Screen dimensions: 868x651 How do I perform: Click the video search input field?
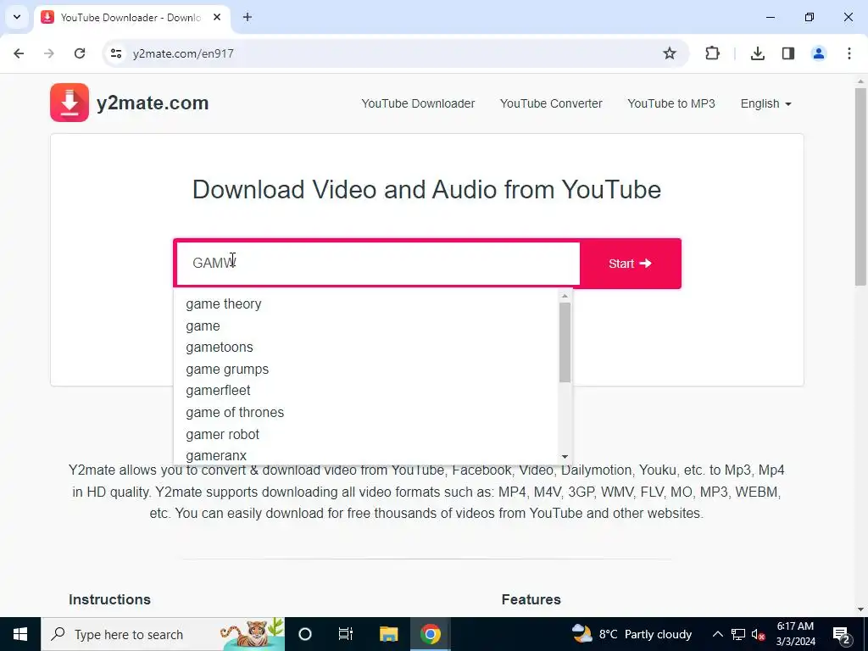378,264
